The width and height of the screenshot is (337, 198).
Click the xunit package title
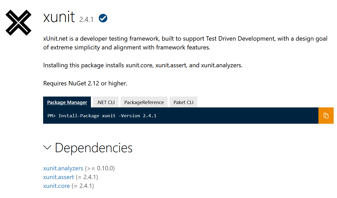(59, 17)
